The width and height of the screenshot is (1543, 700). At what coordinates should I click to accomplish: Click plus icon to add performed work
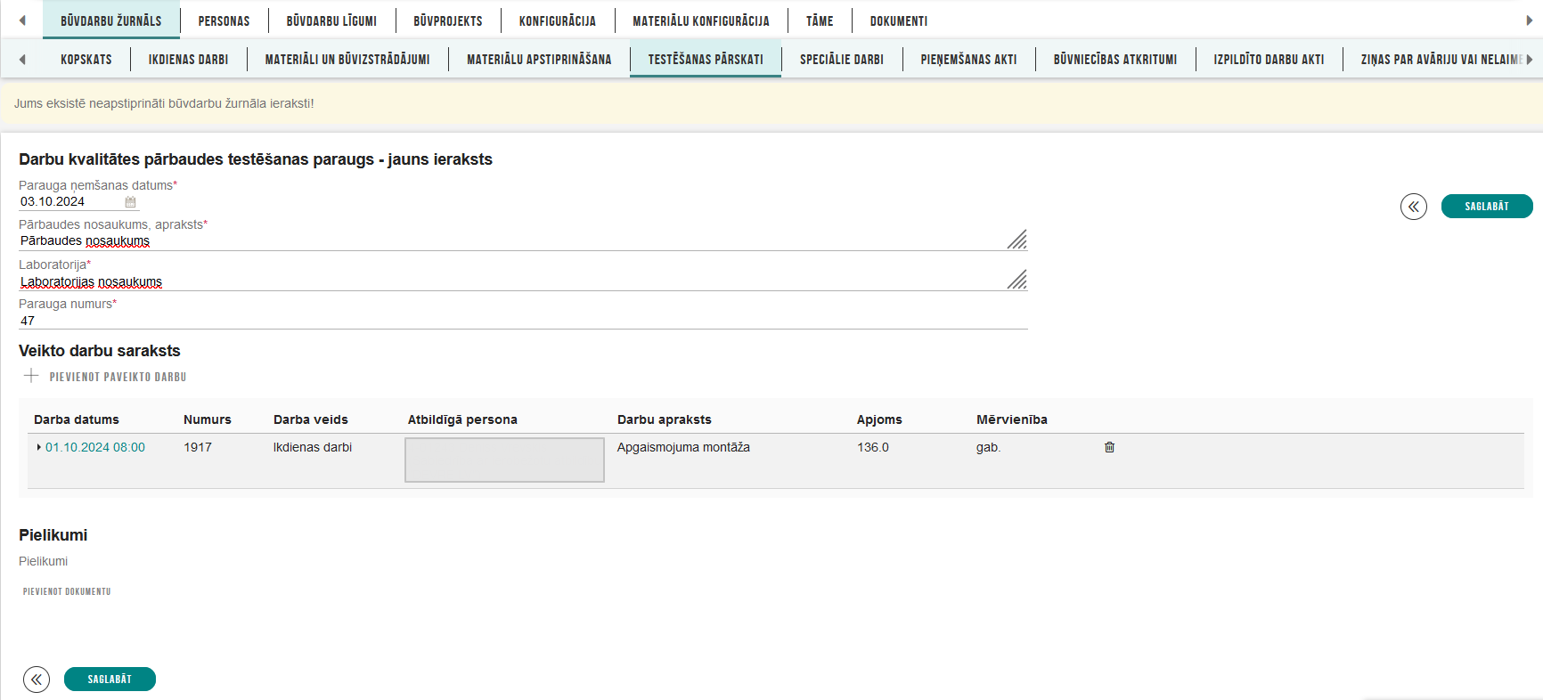point(31,376)
